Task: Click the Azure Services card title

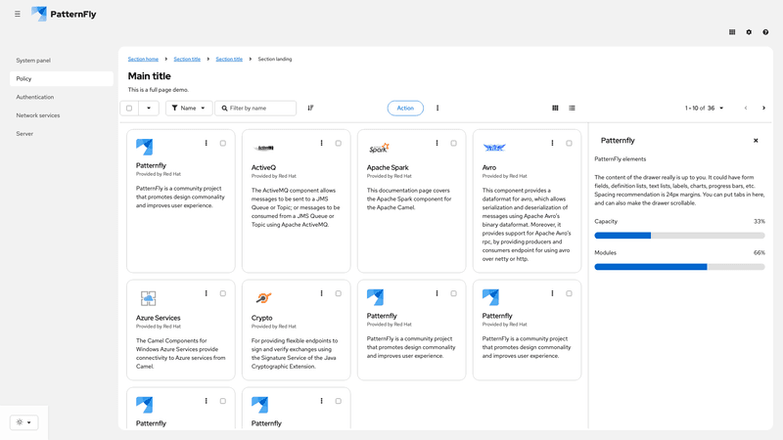Action: pyautogui.click(x=158, y=318)
